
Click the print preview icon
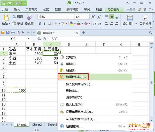click(x=18, y=32)
